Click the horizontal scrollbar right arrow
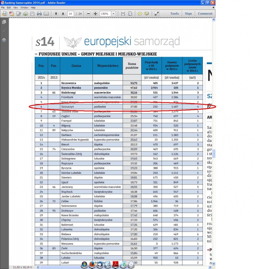Screen dimensions: 255x269 point(210,267)
